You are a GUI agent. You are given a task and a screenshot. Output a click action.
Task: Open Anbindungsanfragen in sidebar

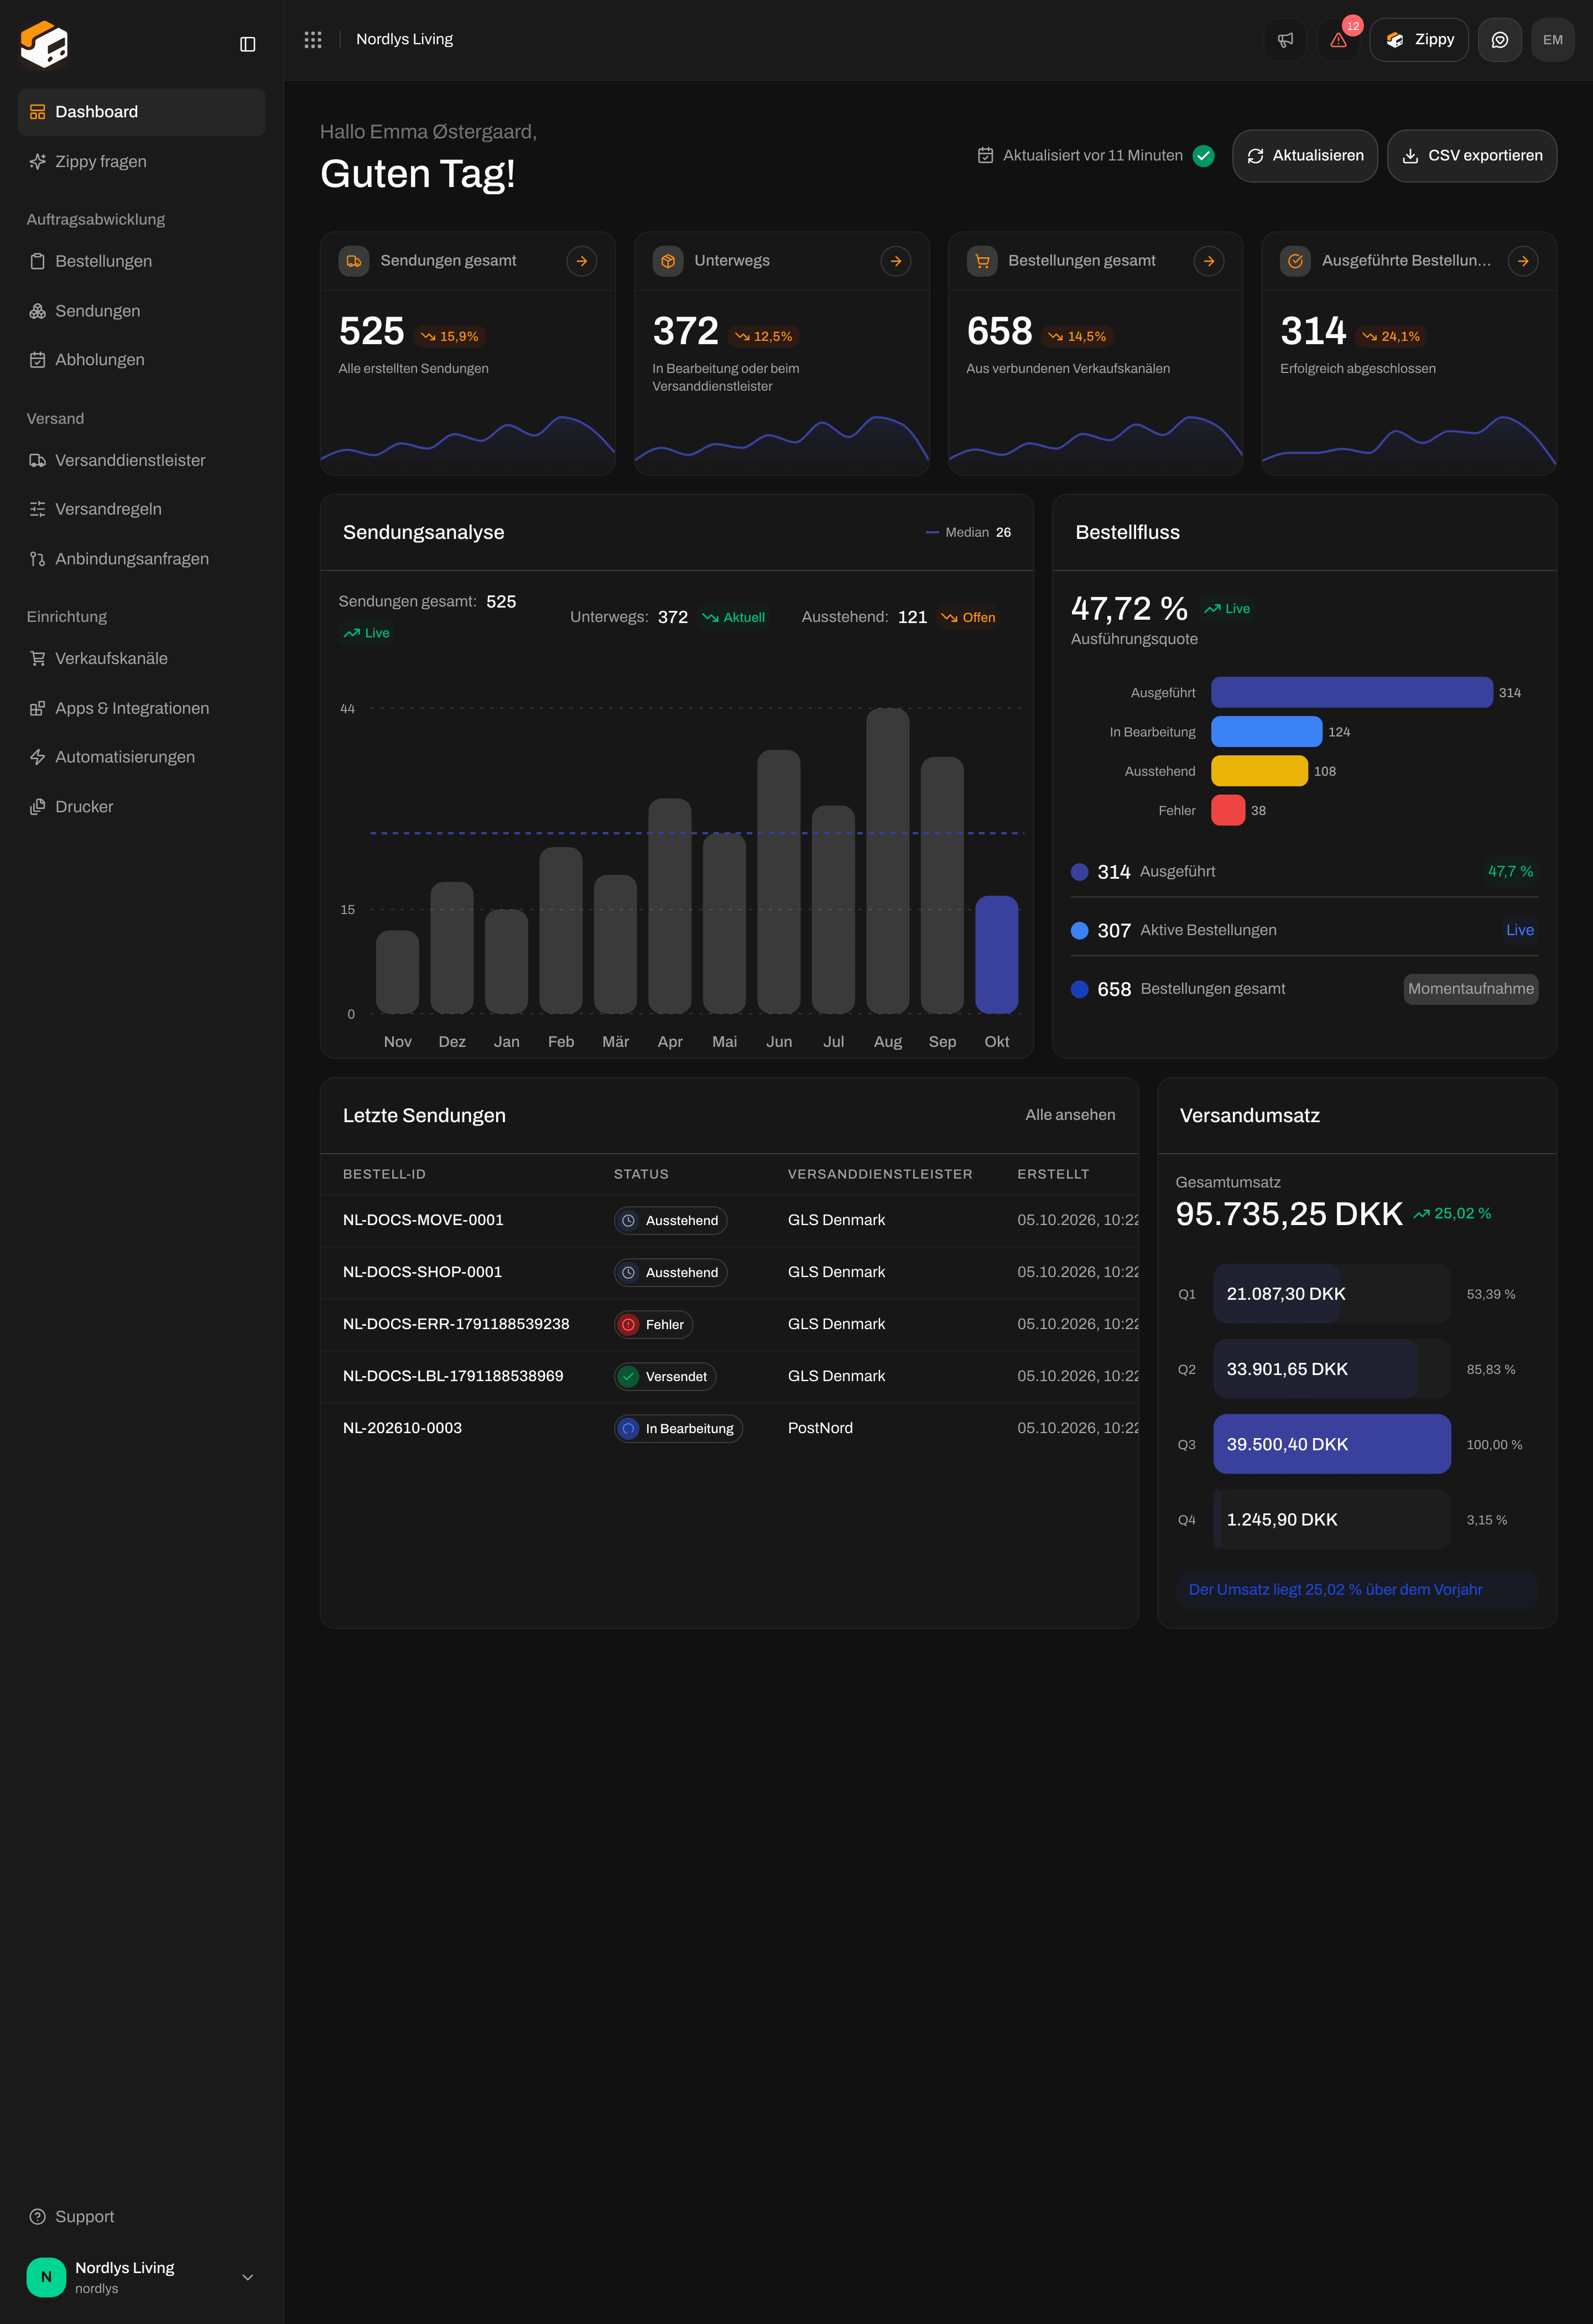tap(141, 559)
